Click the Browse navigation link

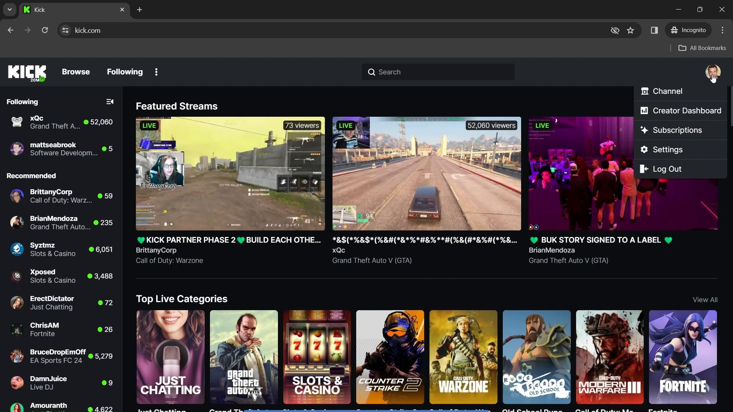(76, 72)
